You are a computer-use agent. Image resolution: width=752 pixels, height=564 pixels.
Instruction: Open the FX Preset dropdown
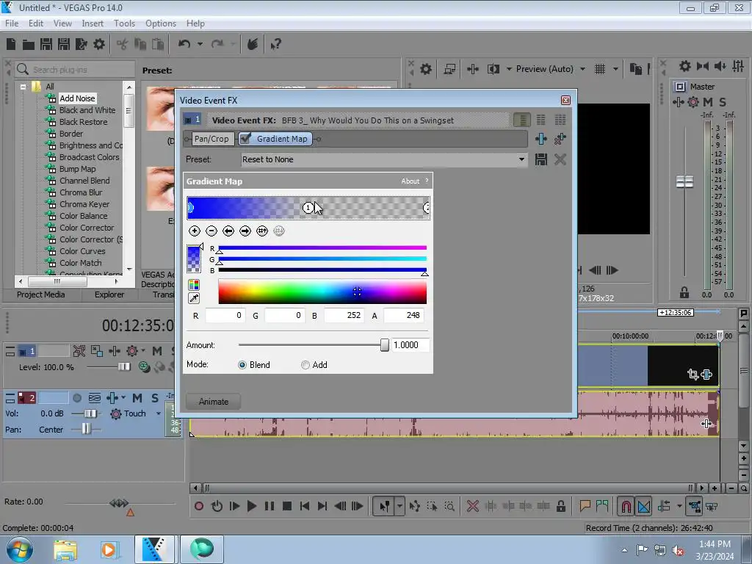click(521, 159)
